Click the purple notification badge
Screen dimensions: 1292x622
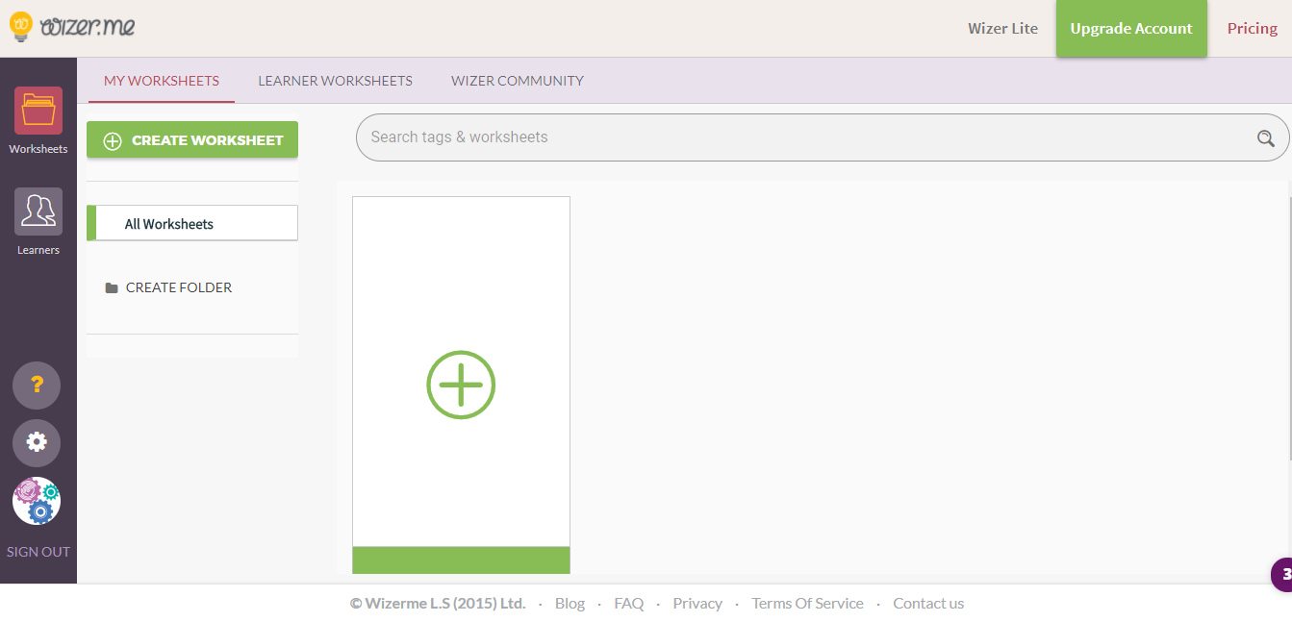pos(1282,574)
